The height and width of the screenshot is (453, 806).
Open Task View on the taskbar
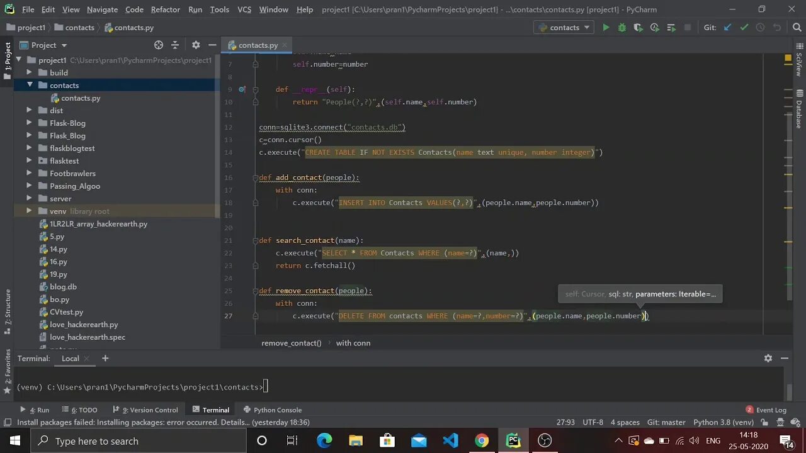(x=292, y=441)
